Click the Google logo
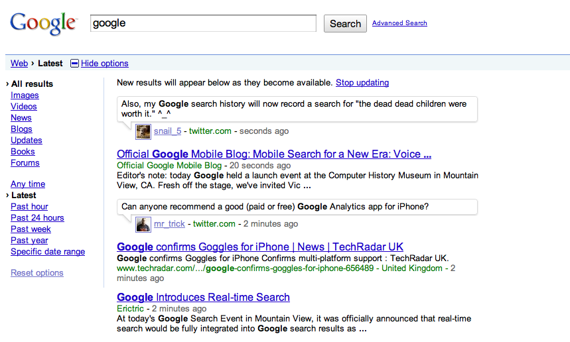The height and width of the screenshot is (342, 570). point(43,24)
